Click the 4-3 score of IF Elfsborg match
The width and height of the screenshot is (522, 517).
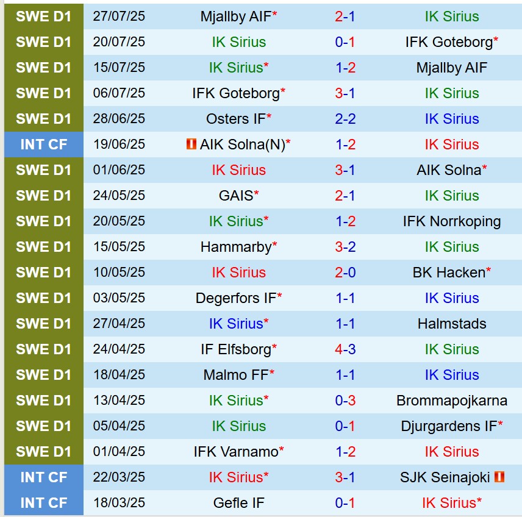coord(345,349)
